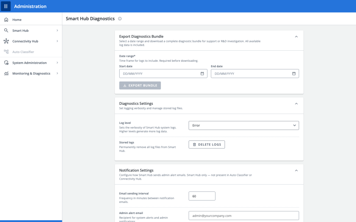Click the Monitoring & Diagnostics chart icon
356x222 pixels.
point(6,74)
